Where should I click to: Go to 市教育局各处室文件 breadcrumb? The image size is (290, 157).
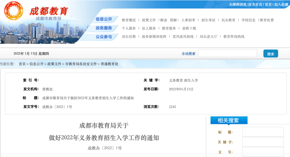click(81, 64)
